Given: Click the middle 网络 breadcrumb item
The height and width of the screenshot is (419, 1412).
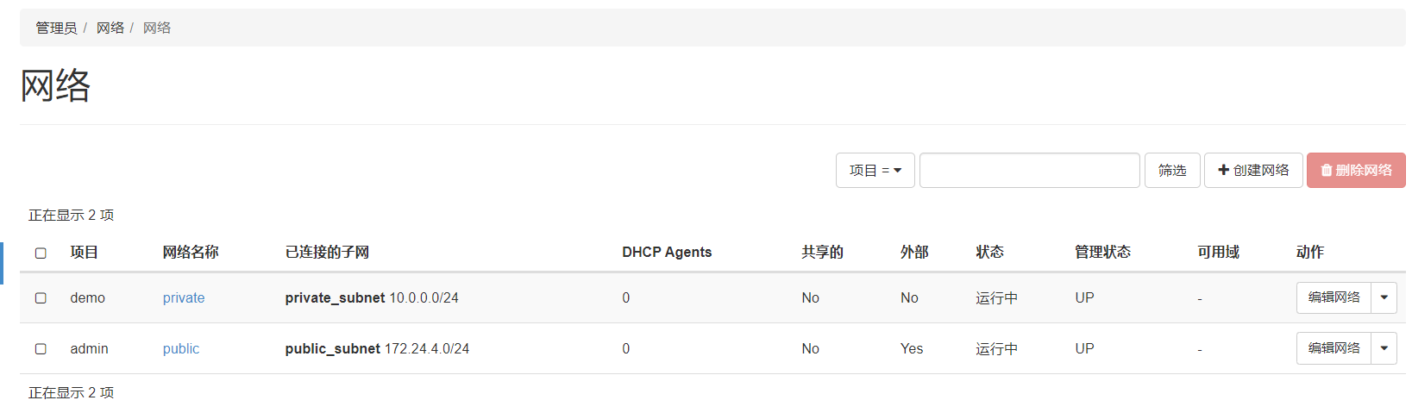Looking at the screenshot, I should click(110, 28).
